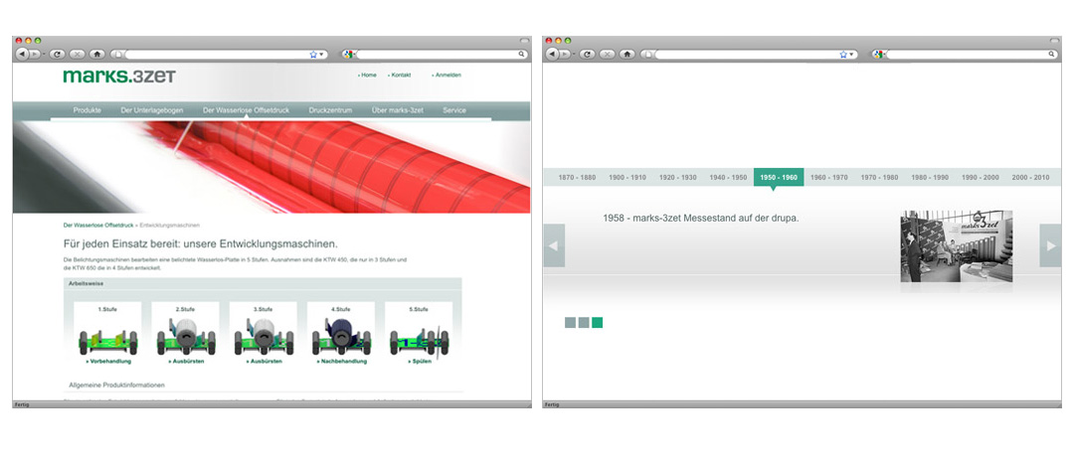This screenshot has width=1074, height=465.
Task: Select the 1970 - 1980 timeline period
Action: [879, 178]
